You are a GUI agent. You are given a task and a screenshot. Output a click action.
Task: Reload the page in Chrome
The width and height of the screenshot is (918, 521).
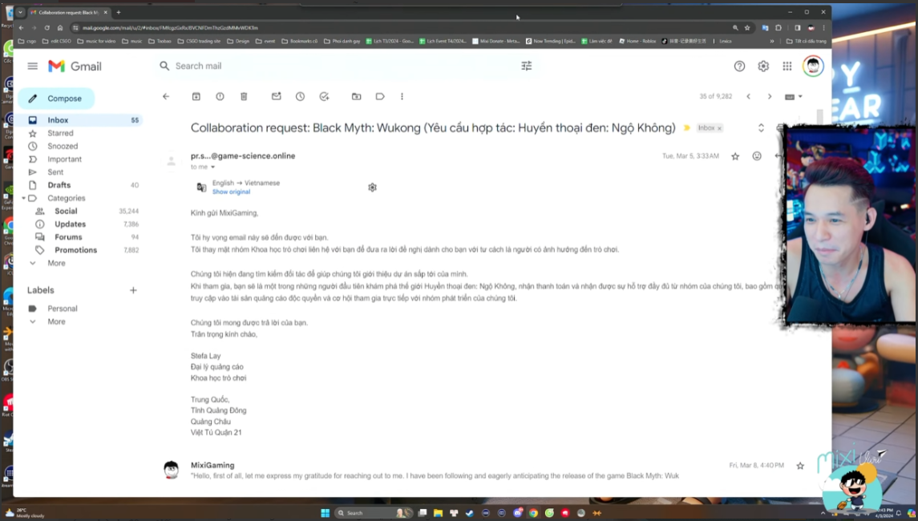click(47, 27)
